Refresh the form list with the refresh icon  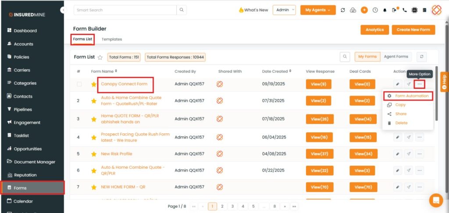[422, 57]
